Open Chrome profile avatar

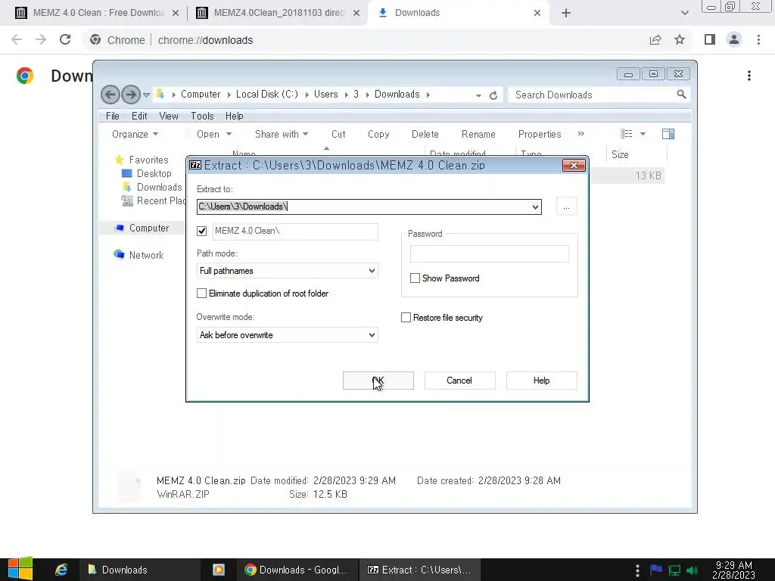pos(734,39)
